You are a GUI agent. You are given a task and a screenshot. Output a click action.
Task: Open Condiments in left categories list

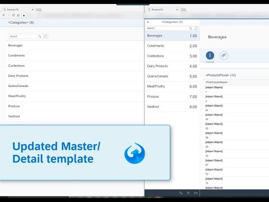pyautogui.click(x=75, y=56)
